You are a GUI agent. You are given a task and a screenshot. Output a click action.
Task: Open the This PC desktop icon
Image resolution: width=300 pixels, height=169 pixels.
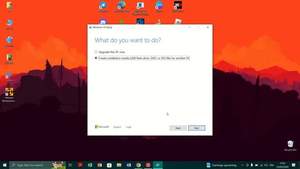click(x=9, y=24)
